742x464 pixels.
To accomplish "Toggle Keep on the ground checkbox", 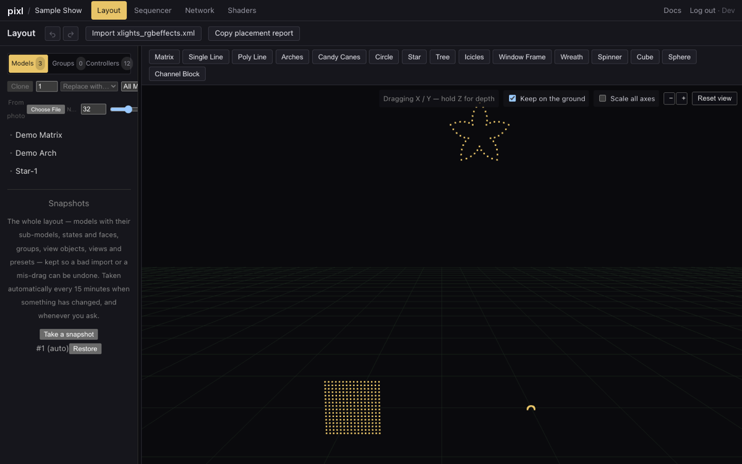I will click(512, 98).
